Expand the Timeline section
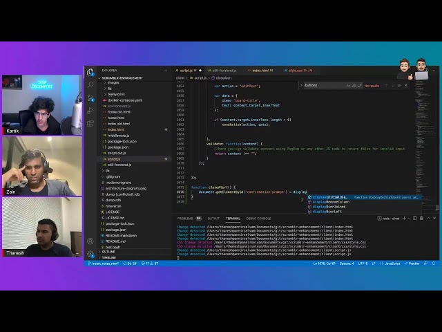 (109, 257)
